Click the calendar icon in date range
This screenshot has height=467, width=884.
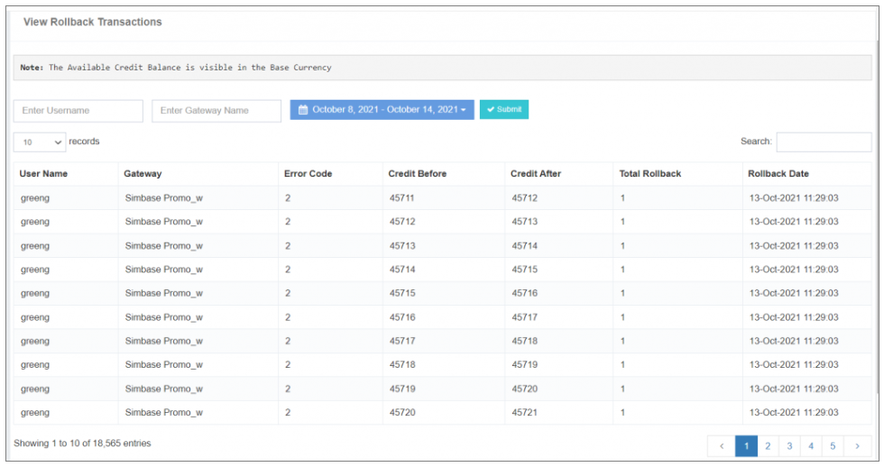[x=303, y=110]
